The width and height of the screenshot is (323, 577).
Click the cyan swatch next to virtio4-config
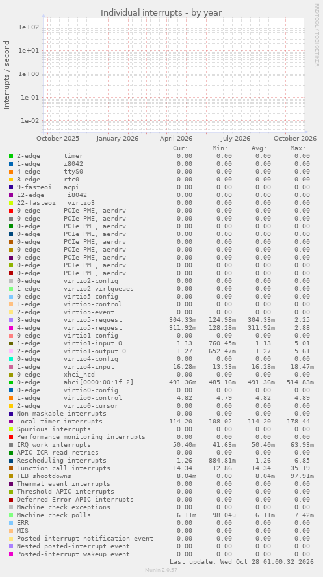point(11,359)
